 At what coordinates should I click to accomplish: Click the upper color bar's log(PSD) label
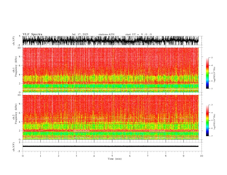point(214,75)
